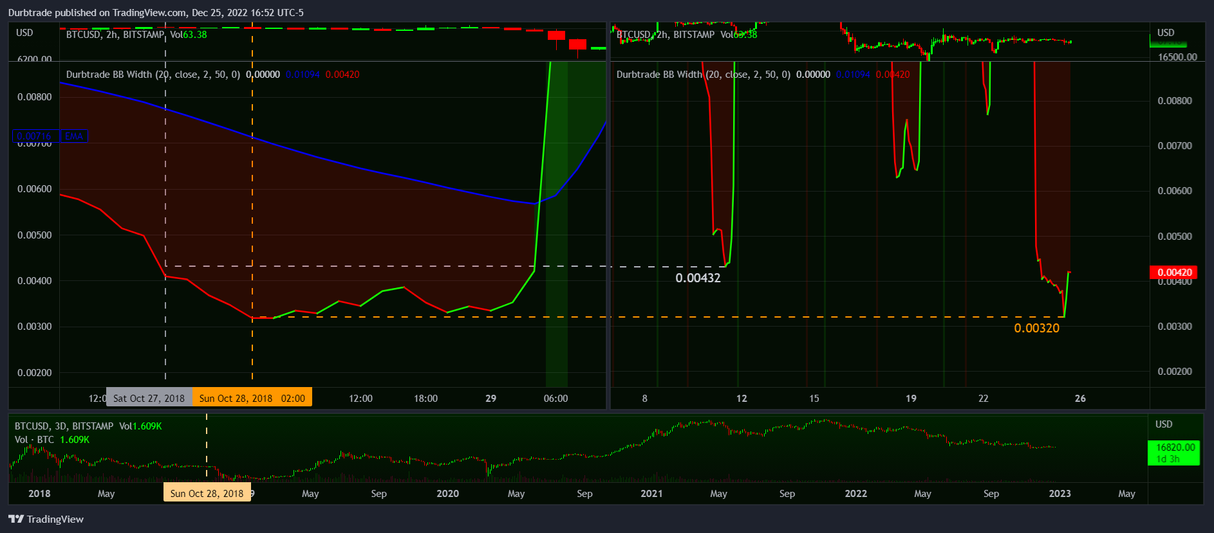Click the Vol · BTC 1.609K legend
Image resolution: width=1214 pixels, height=533 pixels.
pos(52,440)
